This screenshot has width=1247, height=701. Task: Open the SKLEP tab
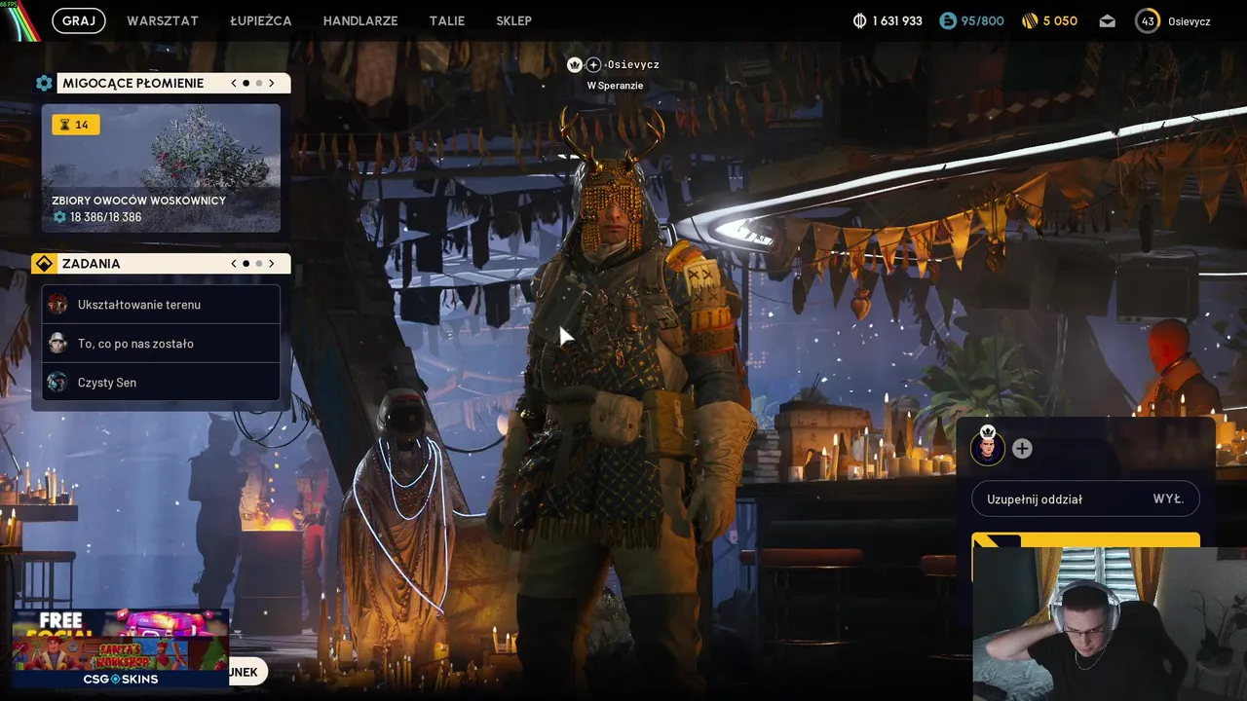click(513, 20)
